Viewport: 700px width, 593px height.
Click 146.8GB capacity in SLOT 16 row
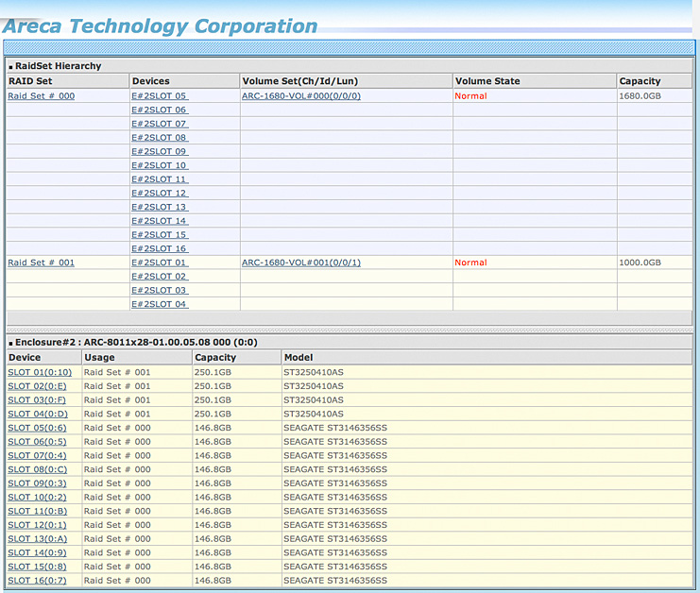click(213, 580)
